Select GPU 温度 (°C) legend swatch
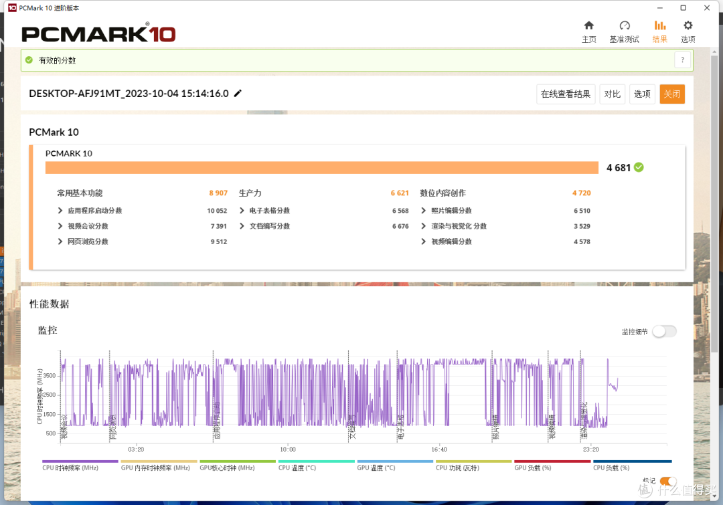The height and width of the screenshot is (505, 723). coord(395,462)
